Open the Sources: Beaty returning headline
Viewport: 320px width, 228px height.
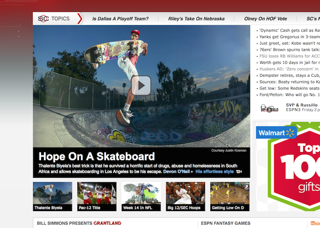click(289, 82)
